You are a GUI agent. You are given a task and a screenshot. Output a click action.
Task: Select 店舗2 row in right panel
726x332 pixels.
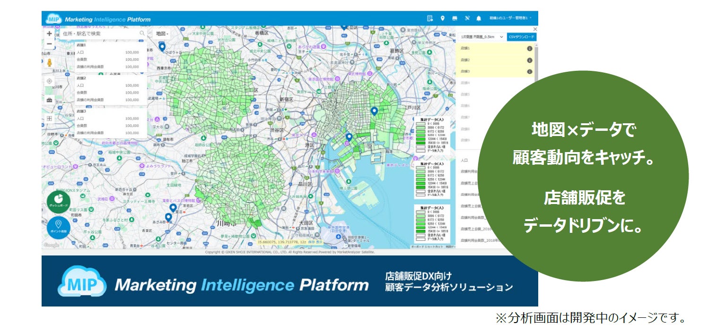coord(495,60)
